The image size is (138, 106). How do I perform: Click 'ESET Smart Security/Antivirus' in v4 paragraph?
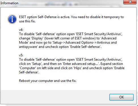pyautogui.click(x=99, y=34)
